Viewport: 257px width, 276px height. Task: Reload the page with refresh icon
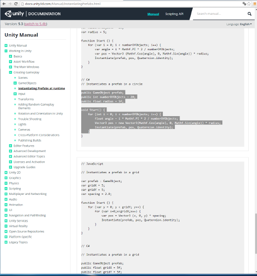(x=16, y=4)
